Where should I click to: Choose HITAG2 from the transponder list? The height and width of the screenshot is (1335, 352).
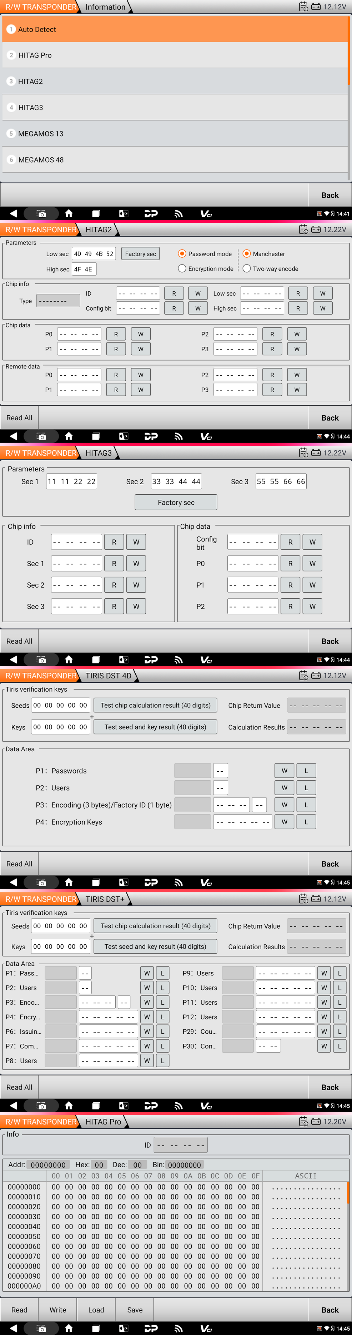[x=175, y=81]
